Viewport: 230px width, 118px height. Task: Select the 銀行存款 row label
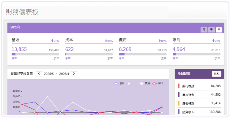coord(188,86)
